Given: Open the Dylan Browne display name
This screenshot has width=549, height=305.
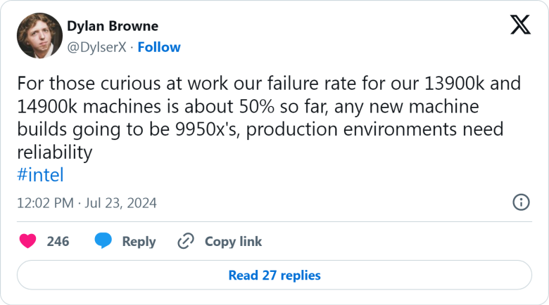Looking at the screenshot, I should 113,26.
